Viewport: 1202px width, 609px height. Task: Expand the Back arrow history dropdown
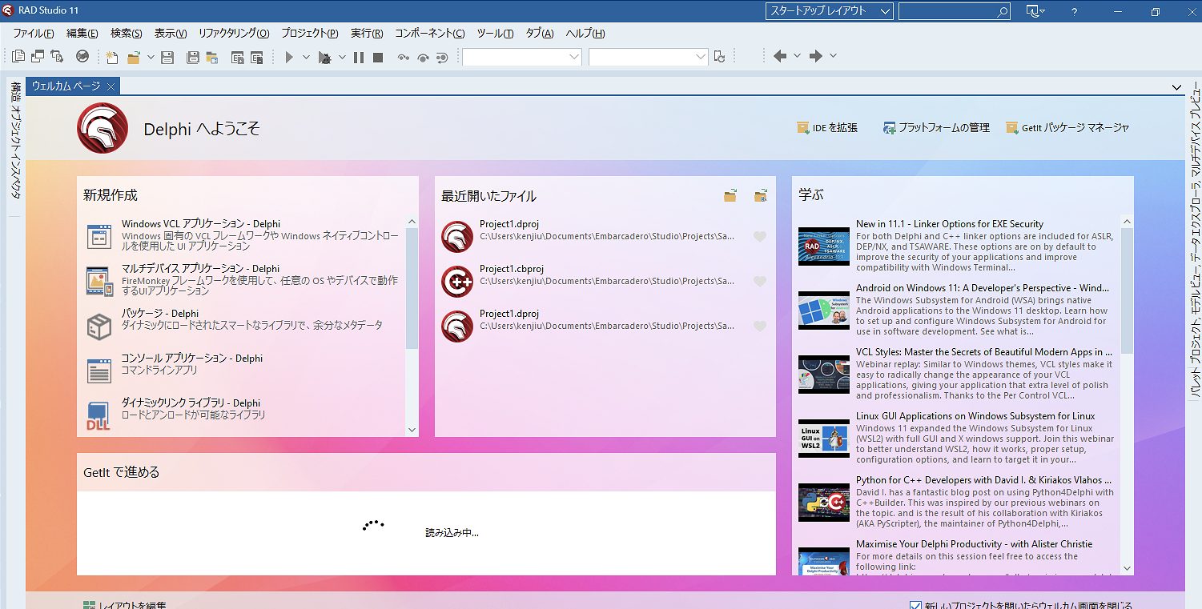[x=797, y=56]
